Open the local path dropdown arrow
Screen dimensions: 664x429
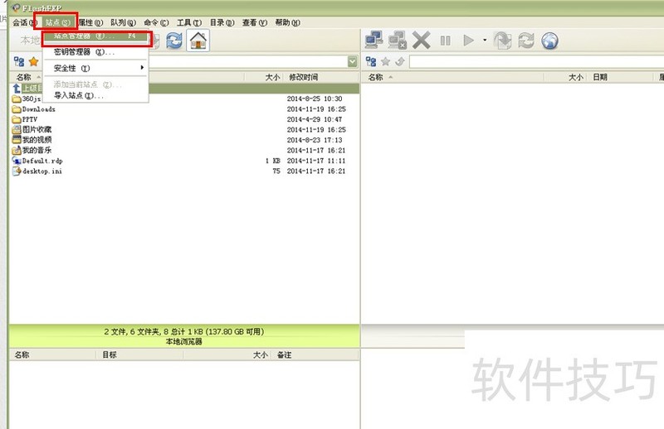[352, 62]
